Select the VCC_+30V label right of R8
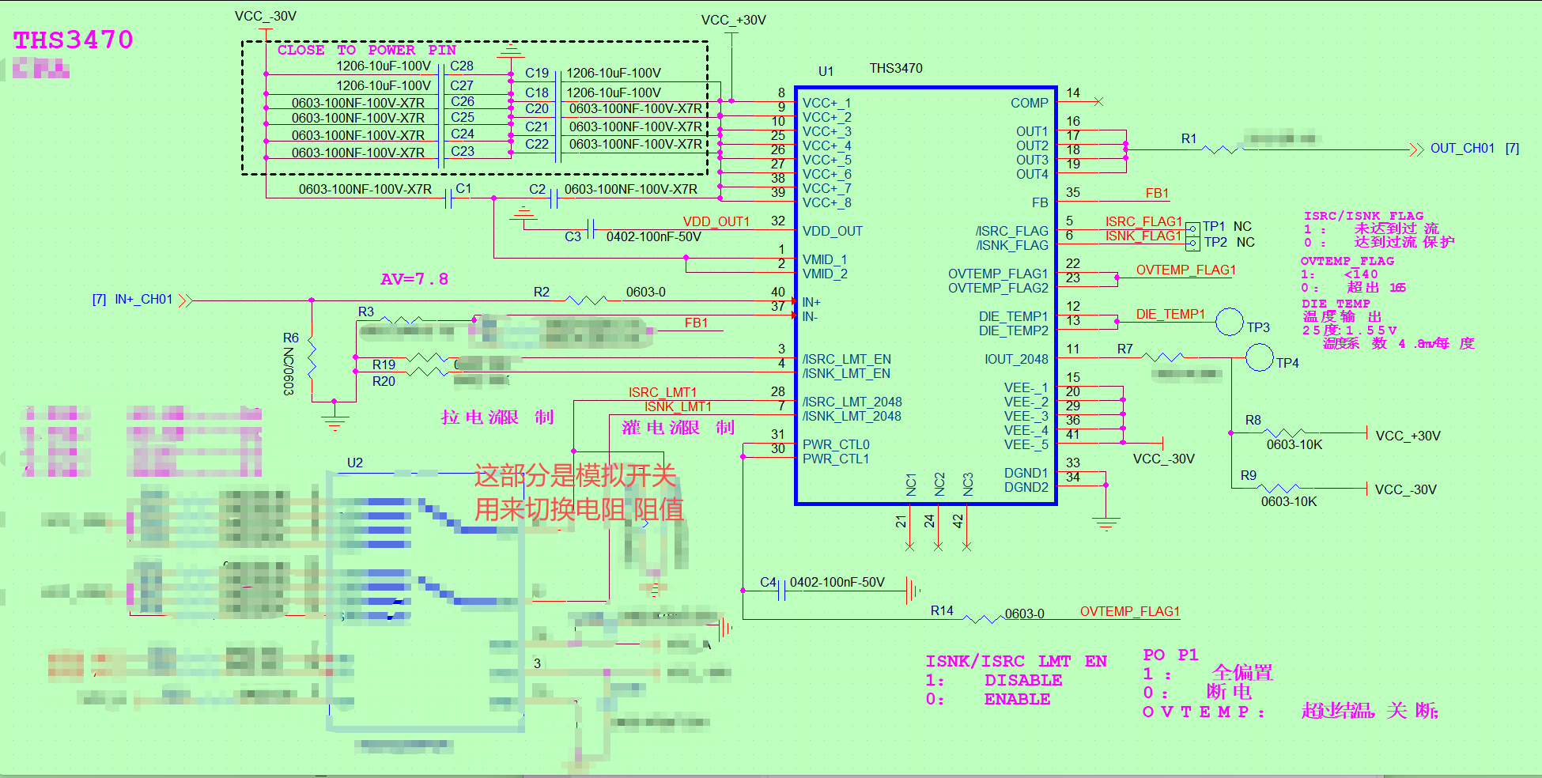The image size is (1542, 778). (1408, 436)
